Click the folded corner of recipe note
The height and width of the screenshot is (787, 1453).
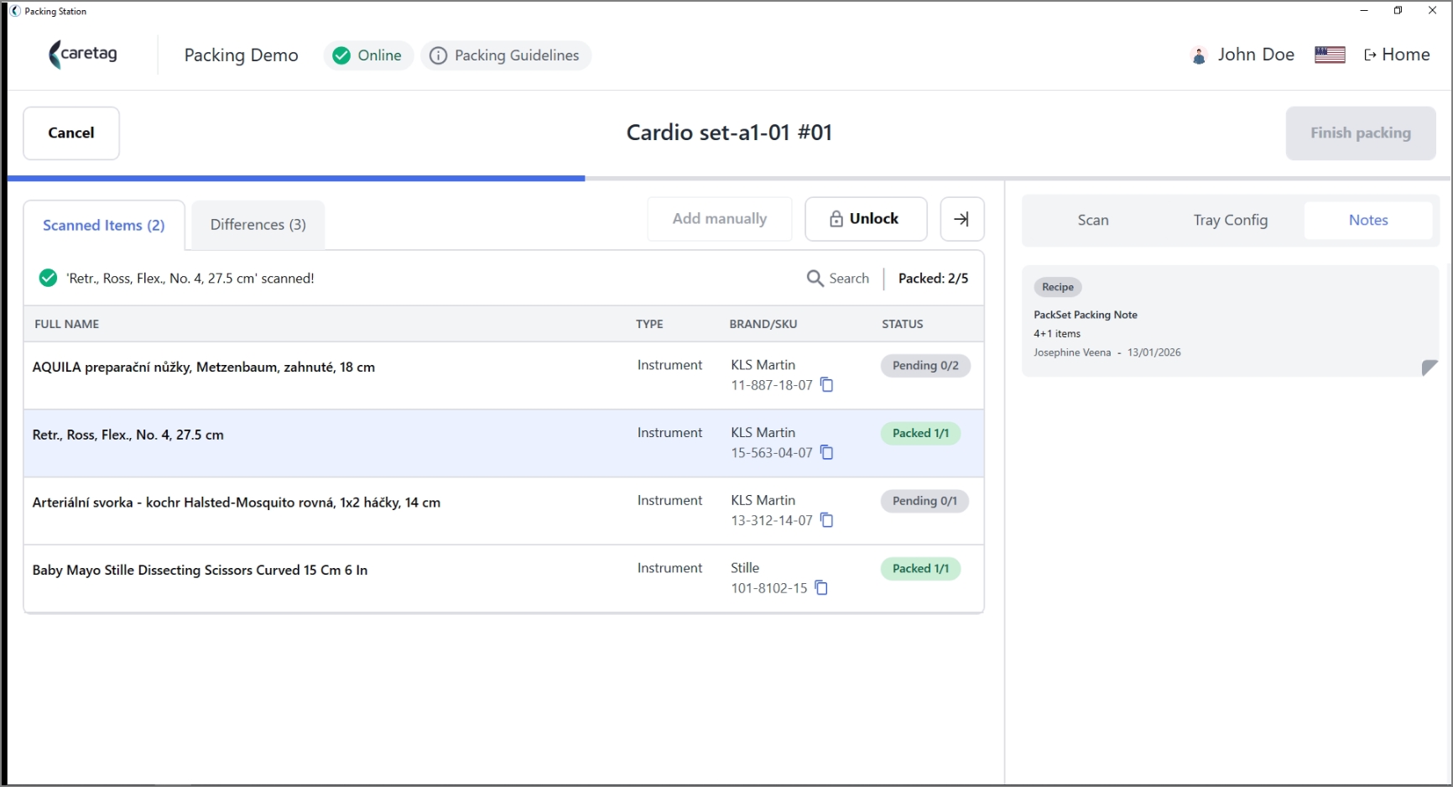(x=1430, y=367)
